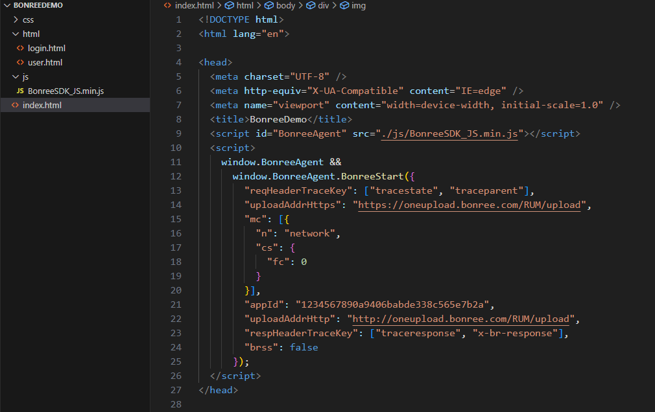Open BonreeSDK_JS.min.js file
This screenshot has height=412, width=655.
[65, 91]
